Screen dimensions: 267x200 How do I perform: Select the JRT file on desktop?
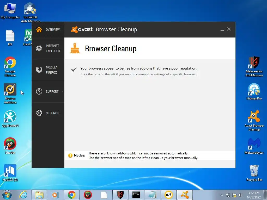pos(10,38)
